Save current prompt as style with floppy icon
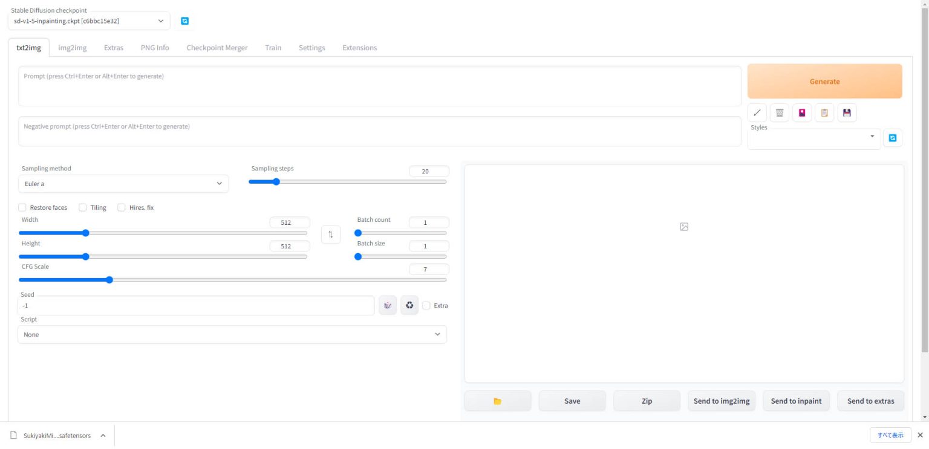929x449 pixels. pyautogui.click(x=847, y=112)
